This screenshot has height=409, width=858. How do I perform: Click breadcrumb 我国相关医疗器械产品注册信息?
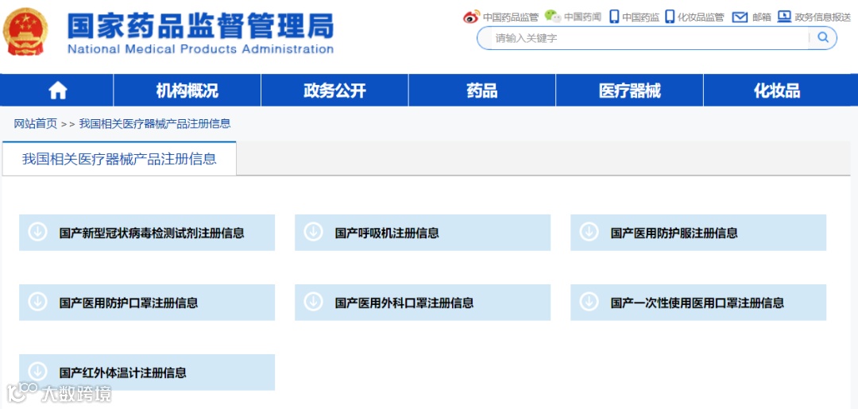(x=155, y=124)
